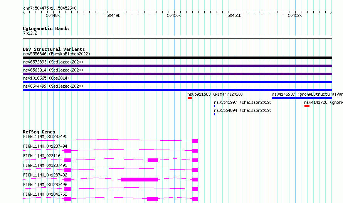The width and height of the screenshot is (343, 203).
Task: Click the middle exon of FIGNL1|NM_022116
Action: click(153, 160)
